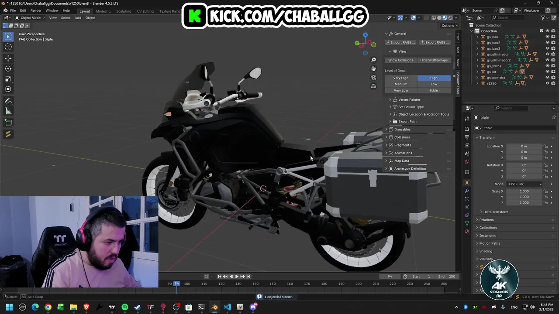The width and height of the screenshot is (559, 314).
Task: Open the Object properties orange square tab
Action: pos(467,182)
